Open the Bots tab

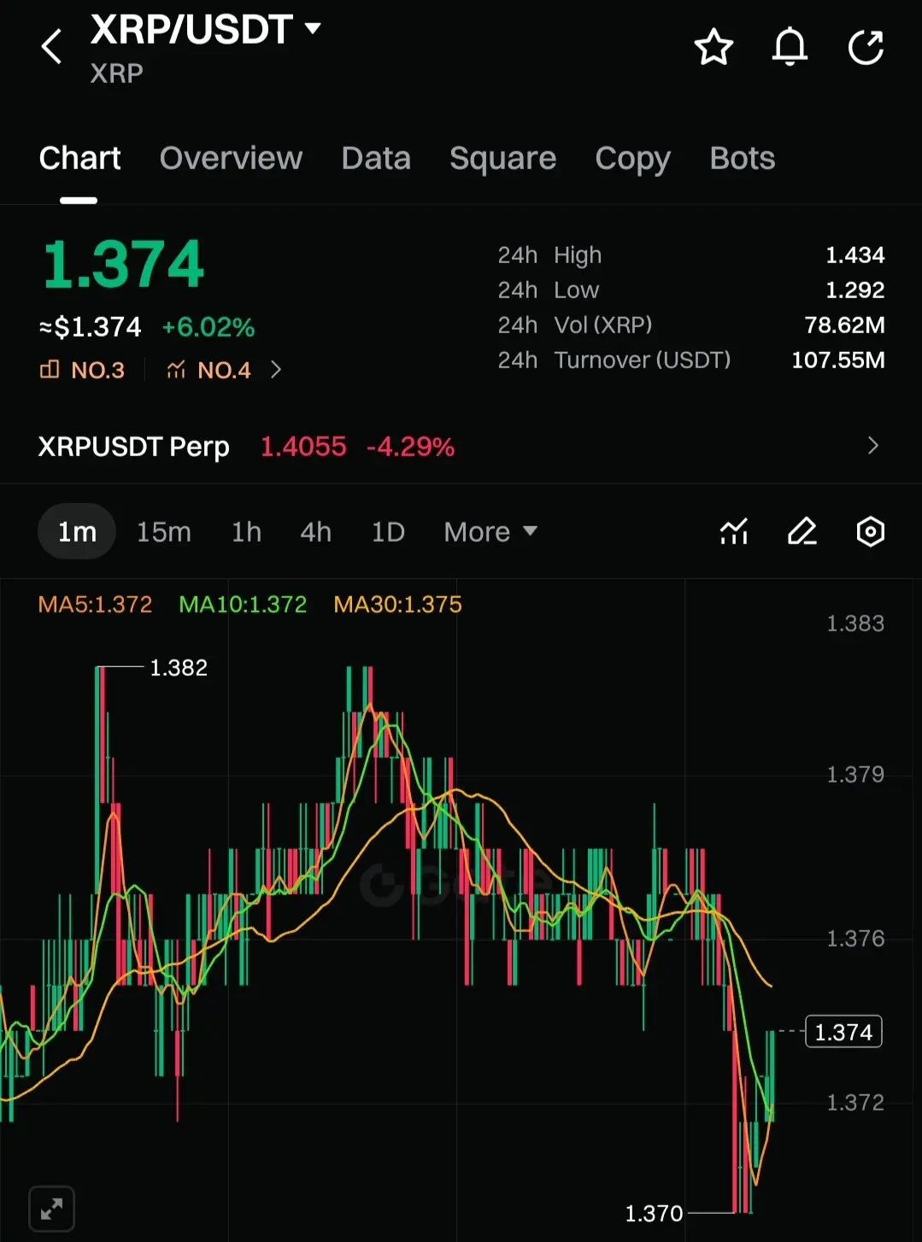coord(742,158)
